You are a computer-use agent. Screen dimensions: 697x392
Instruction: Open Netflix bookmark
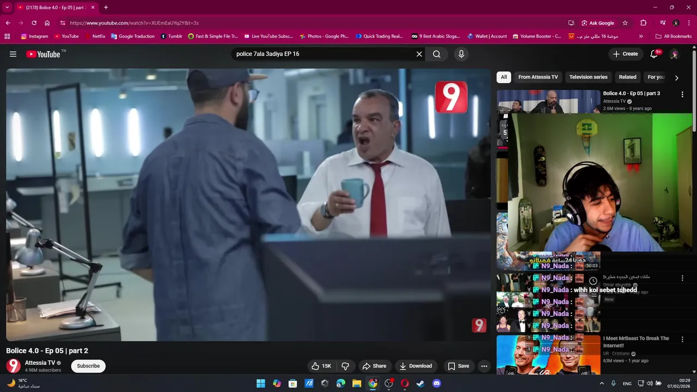click(95, 36)
